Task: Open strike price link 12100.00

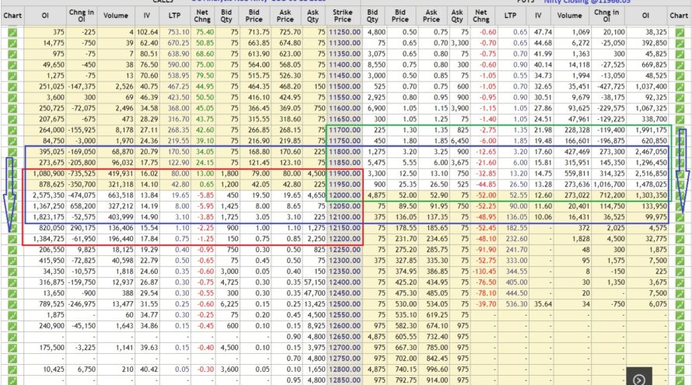Action: 344,217
